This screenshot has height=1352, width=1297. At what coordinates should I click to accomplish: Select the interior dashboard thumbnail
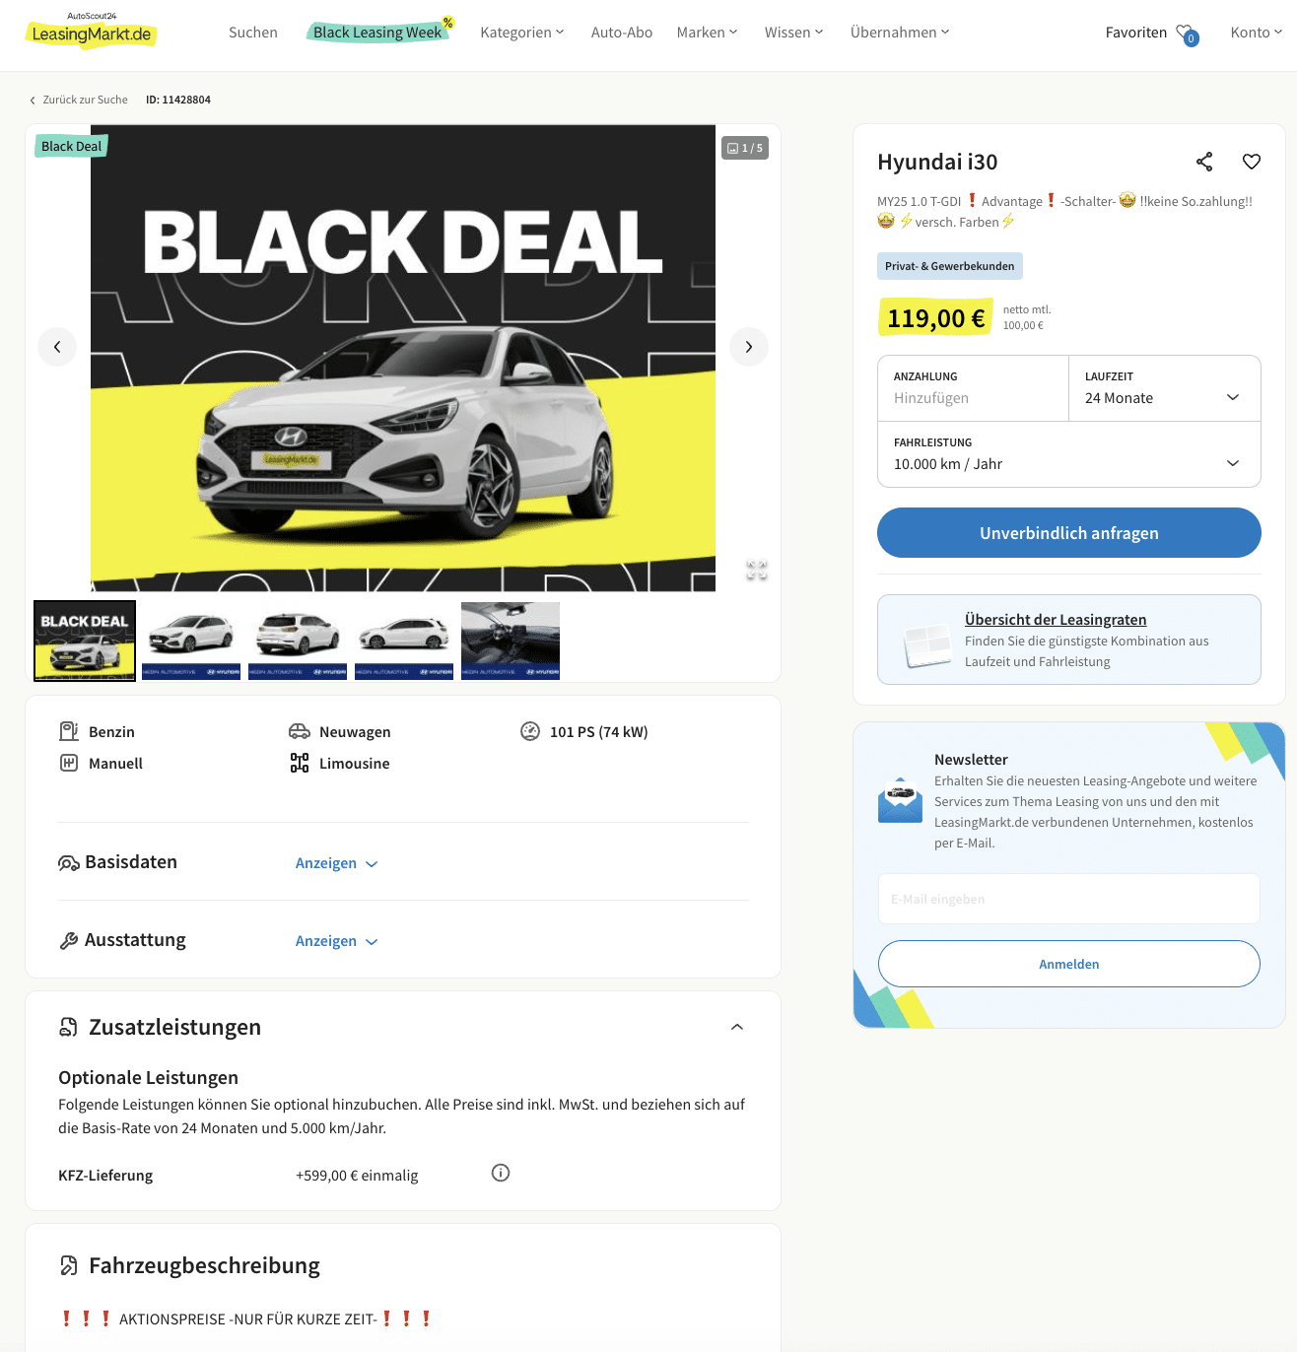[511, 641]
